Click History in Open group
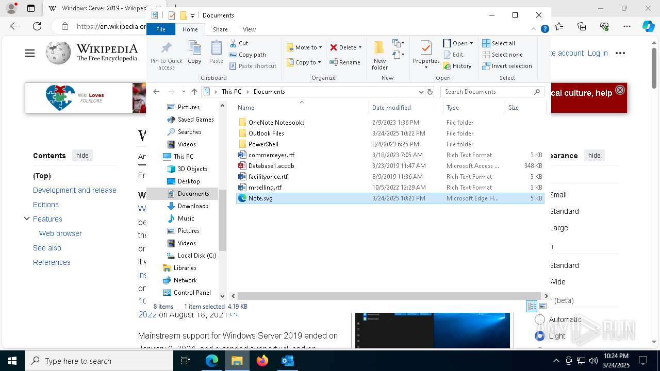Screen dimensions: 660x371 (457, 66)
